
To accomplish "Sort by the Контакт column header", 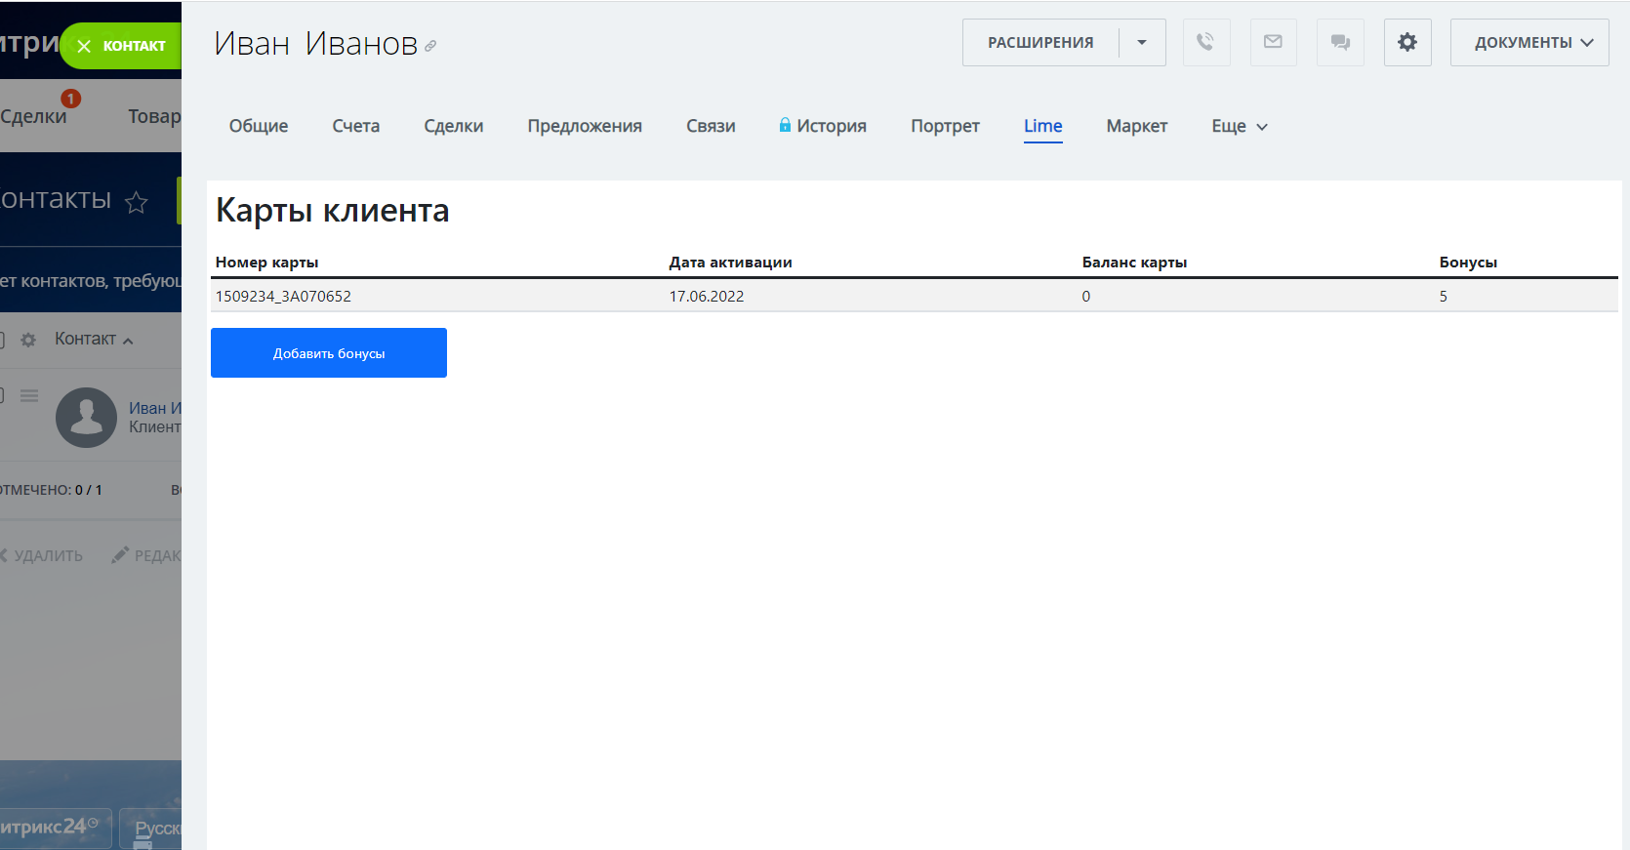I will [86, 339].
